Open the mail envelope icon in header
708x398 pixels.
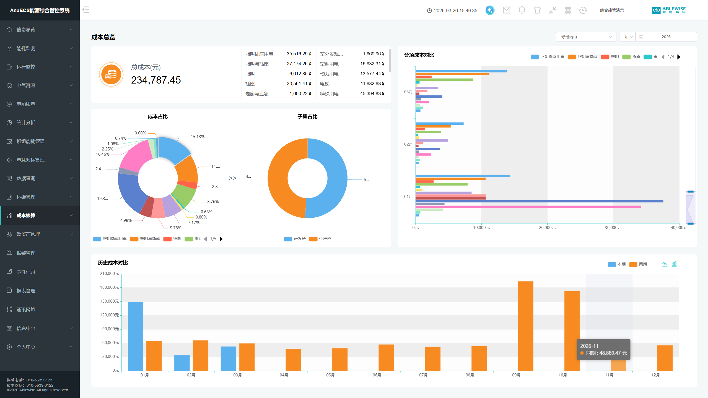[506, 10]
